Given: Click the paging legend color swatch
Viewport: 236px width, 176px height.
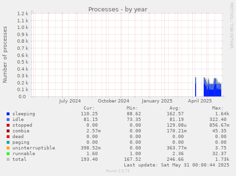Looking at the screenshot, I should [8, 142].
